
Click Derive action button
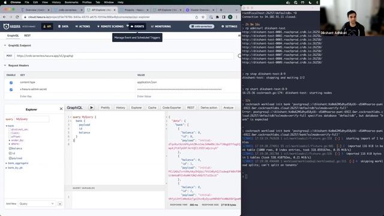(x=209, y=108)
